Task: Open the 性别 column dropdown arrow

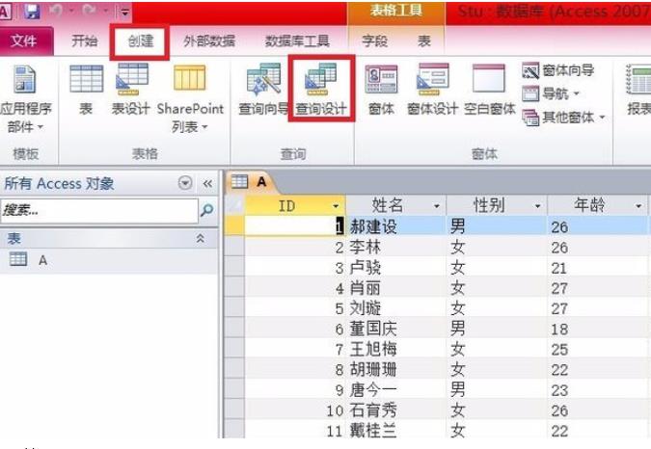Action: pyautogui.click(x=537, y=206)
